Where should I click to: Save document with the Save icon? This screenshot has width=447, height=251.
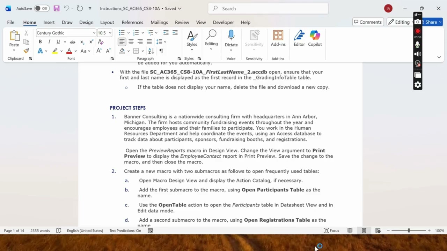pyautogui.click(x=56, y=8)
